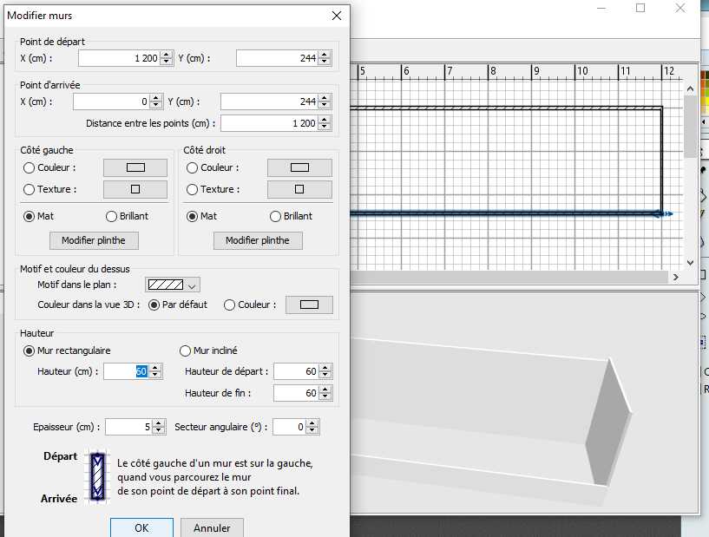709x537 pixels.
Task: Increase end point Y with spinner
Action: [325, 98]
